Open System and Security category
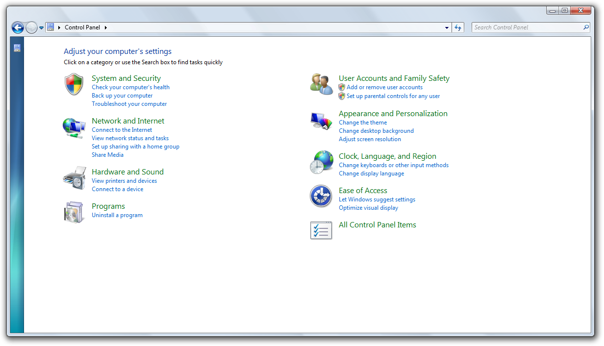The height and width of the screenshot is (346, 604). (126, 78)
